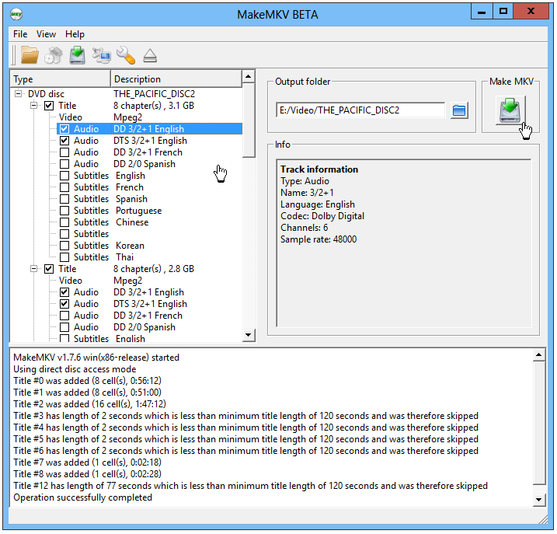This screenshot has height=534, width=557.
Task: Uncheck the 3.1 GB Title checkbox
Action: pyautogui.click(x=49, y=106)
